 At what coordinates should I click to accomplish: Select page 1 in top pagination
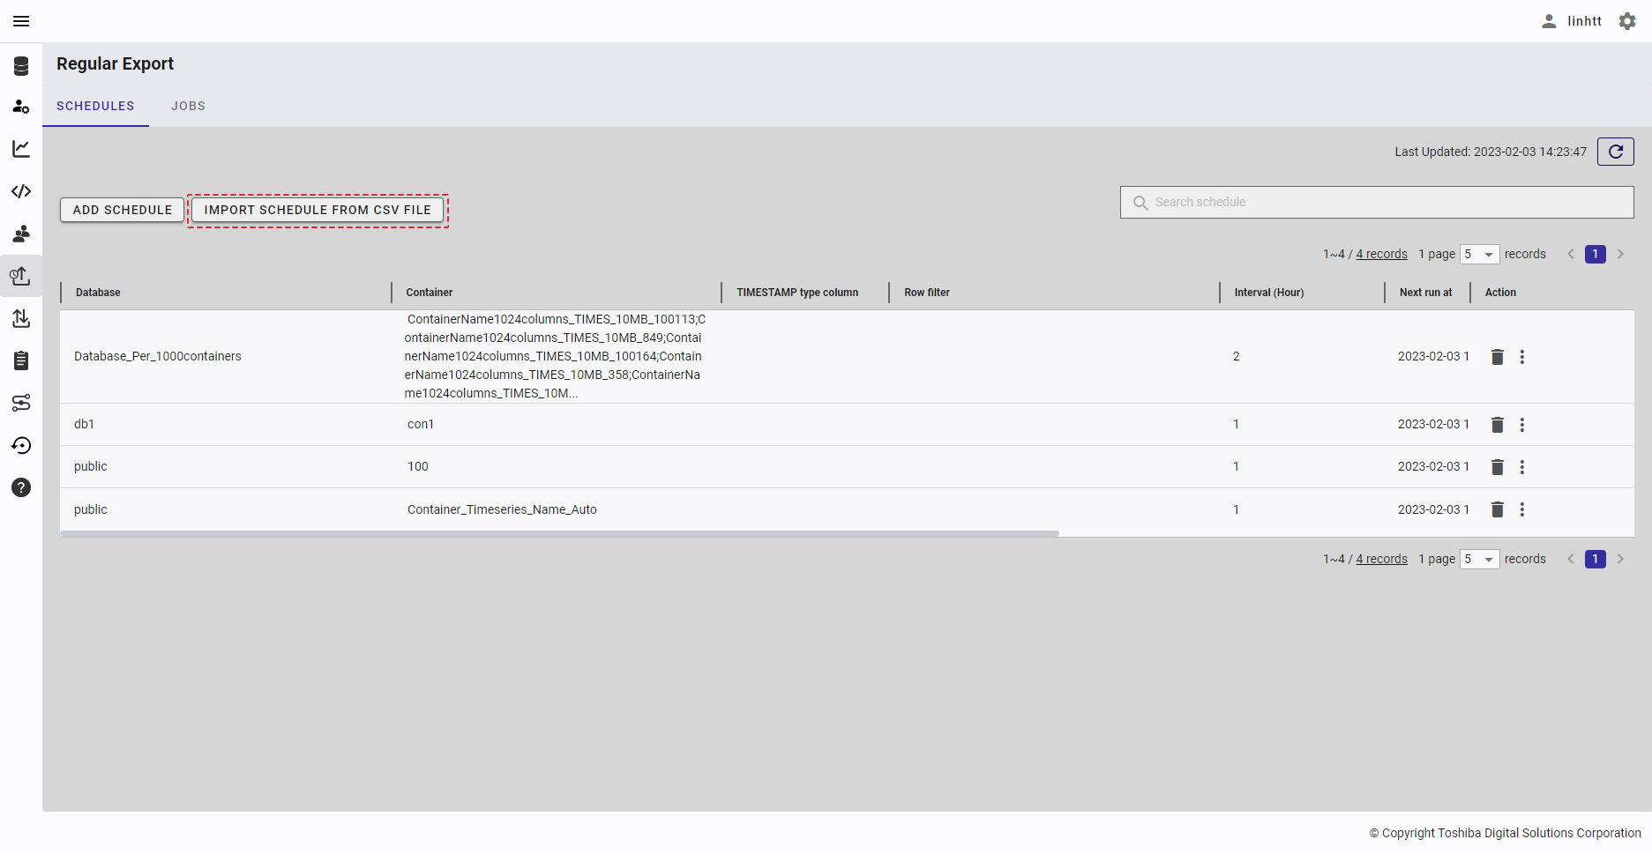(x=1595, y=254)
